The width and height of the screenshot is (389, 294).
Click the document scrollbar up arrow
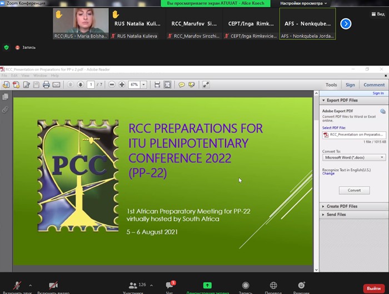coord(316,93)
